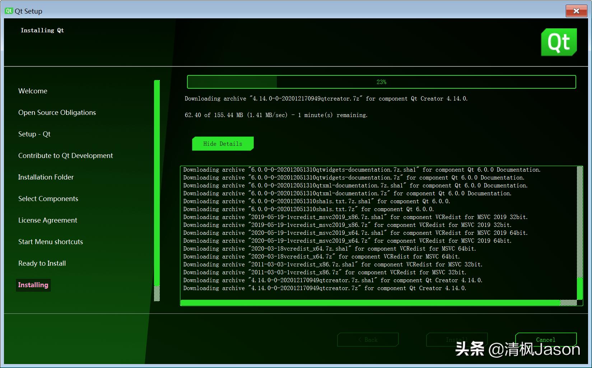Select Contribute to Qt Development in sidebar

(65, 155)
